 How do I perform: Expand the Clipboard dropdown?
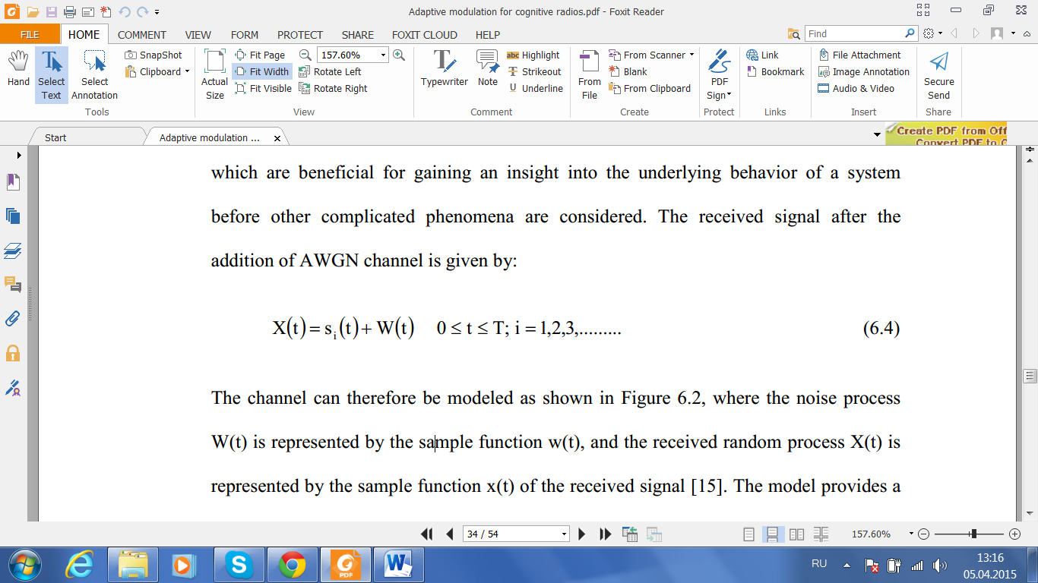pos(187,71)
